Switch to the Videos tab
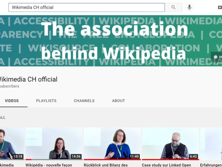 pyautogui.click(x=12, y=101)
